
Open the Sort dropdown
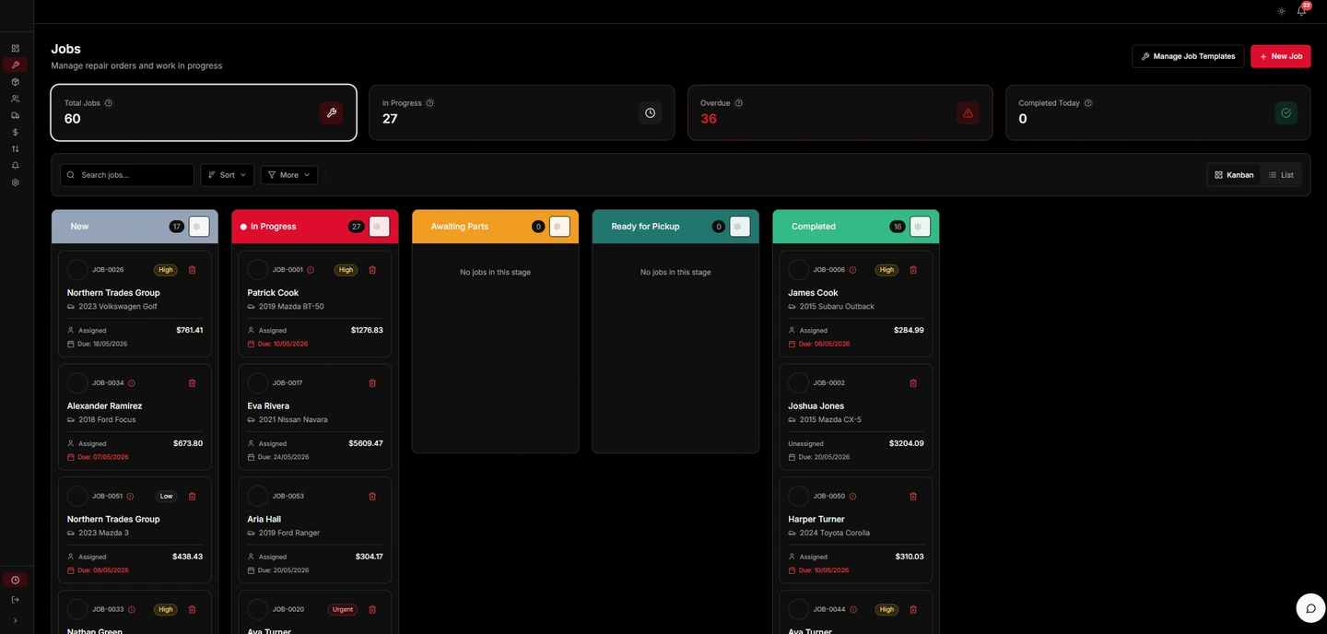tap(228, 175)
